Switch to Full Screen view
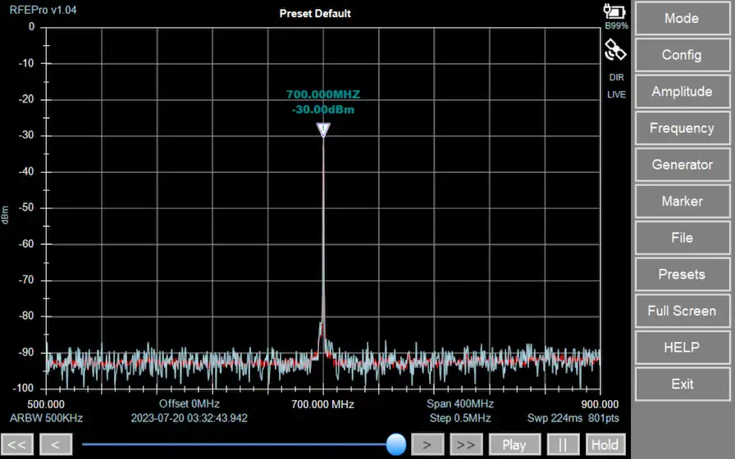Screen dimensions: 735x459 pos(682,311)
